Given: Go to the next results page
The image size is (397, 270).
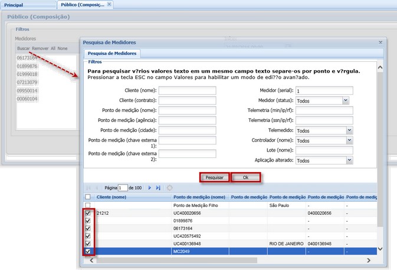Looking at the screenshot, I should pyautogui.click(x=150, y=187).
